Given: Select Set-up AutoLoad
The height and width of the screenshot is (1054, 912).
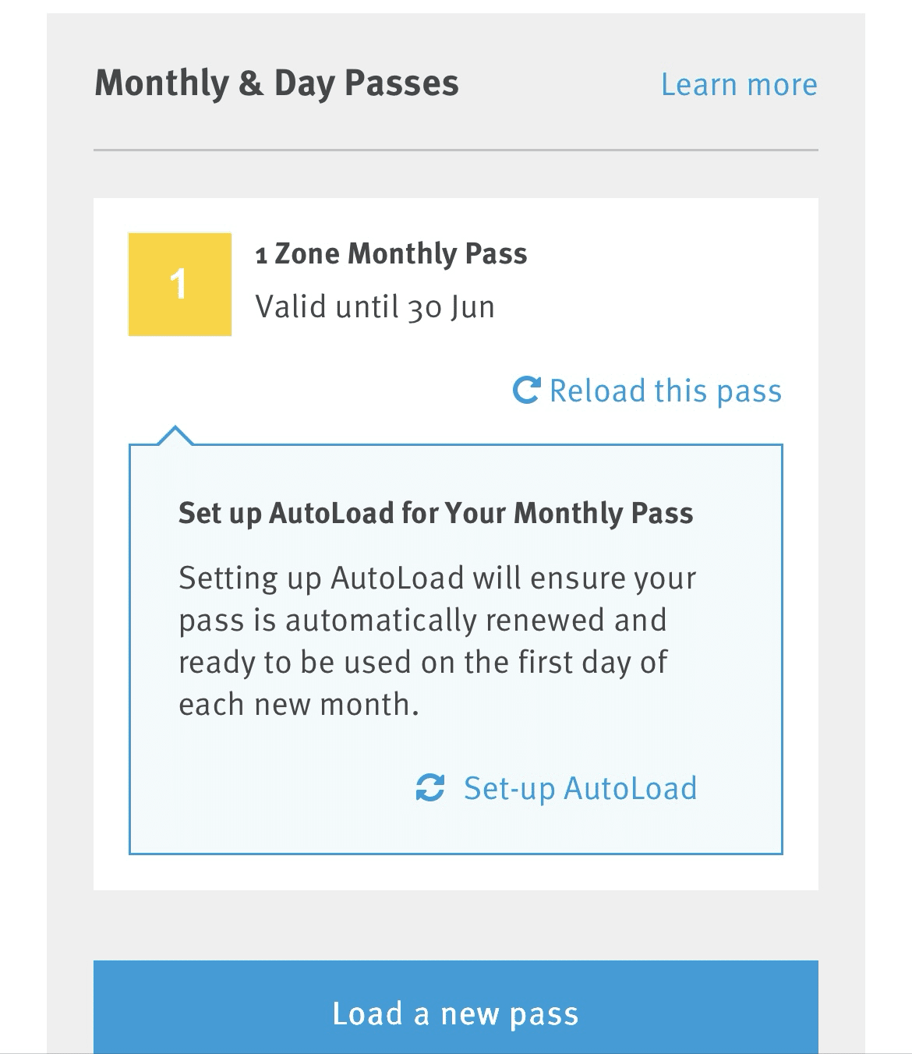Looking at the screenshot, I should click(580, 788).
